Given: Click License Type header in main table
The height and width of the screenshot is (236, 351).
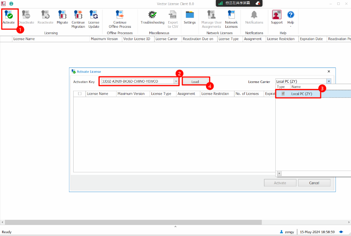Looking at the screenshot, I should click(230, 39).
